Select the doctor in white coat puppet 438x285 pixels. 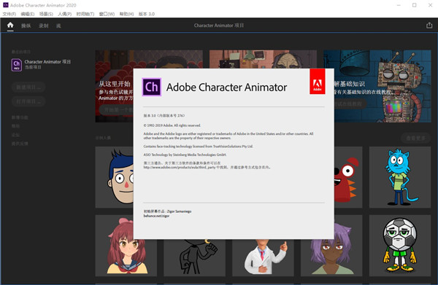[263, 258]
